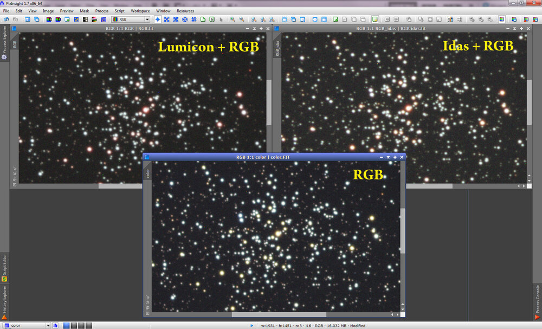Select the Zoom In magnifier tool
Screen dimensions: 542x329
[x=233, y=19]
